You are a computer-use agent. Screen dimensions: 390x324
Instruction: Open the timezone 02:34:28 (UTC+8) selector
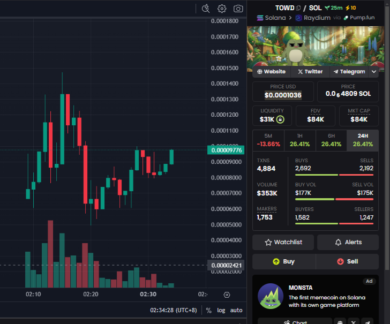(174, 310)
